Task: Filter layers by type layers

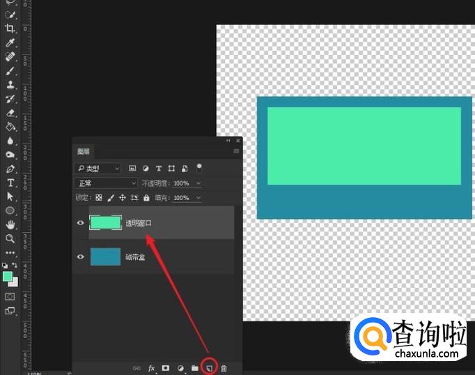Action: [x=158, y=168]
